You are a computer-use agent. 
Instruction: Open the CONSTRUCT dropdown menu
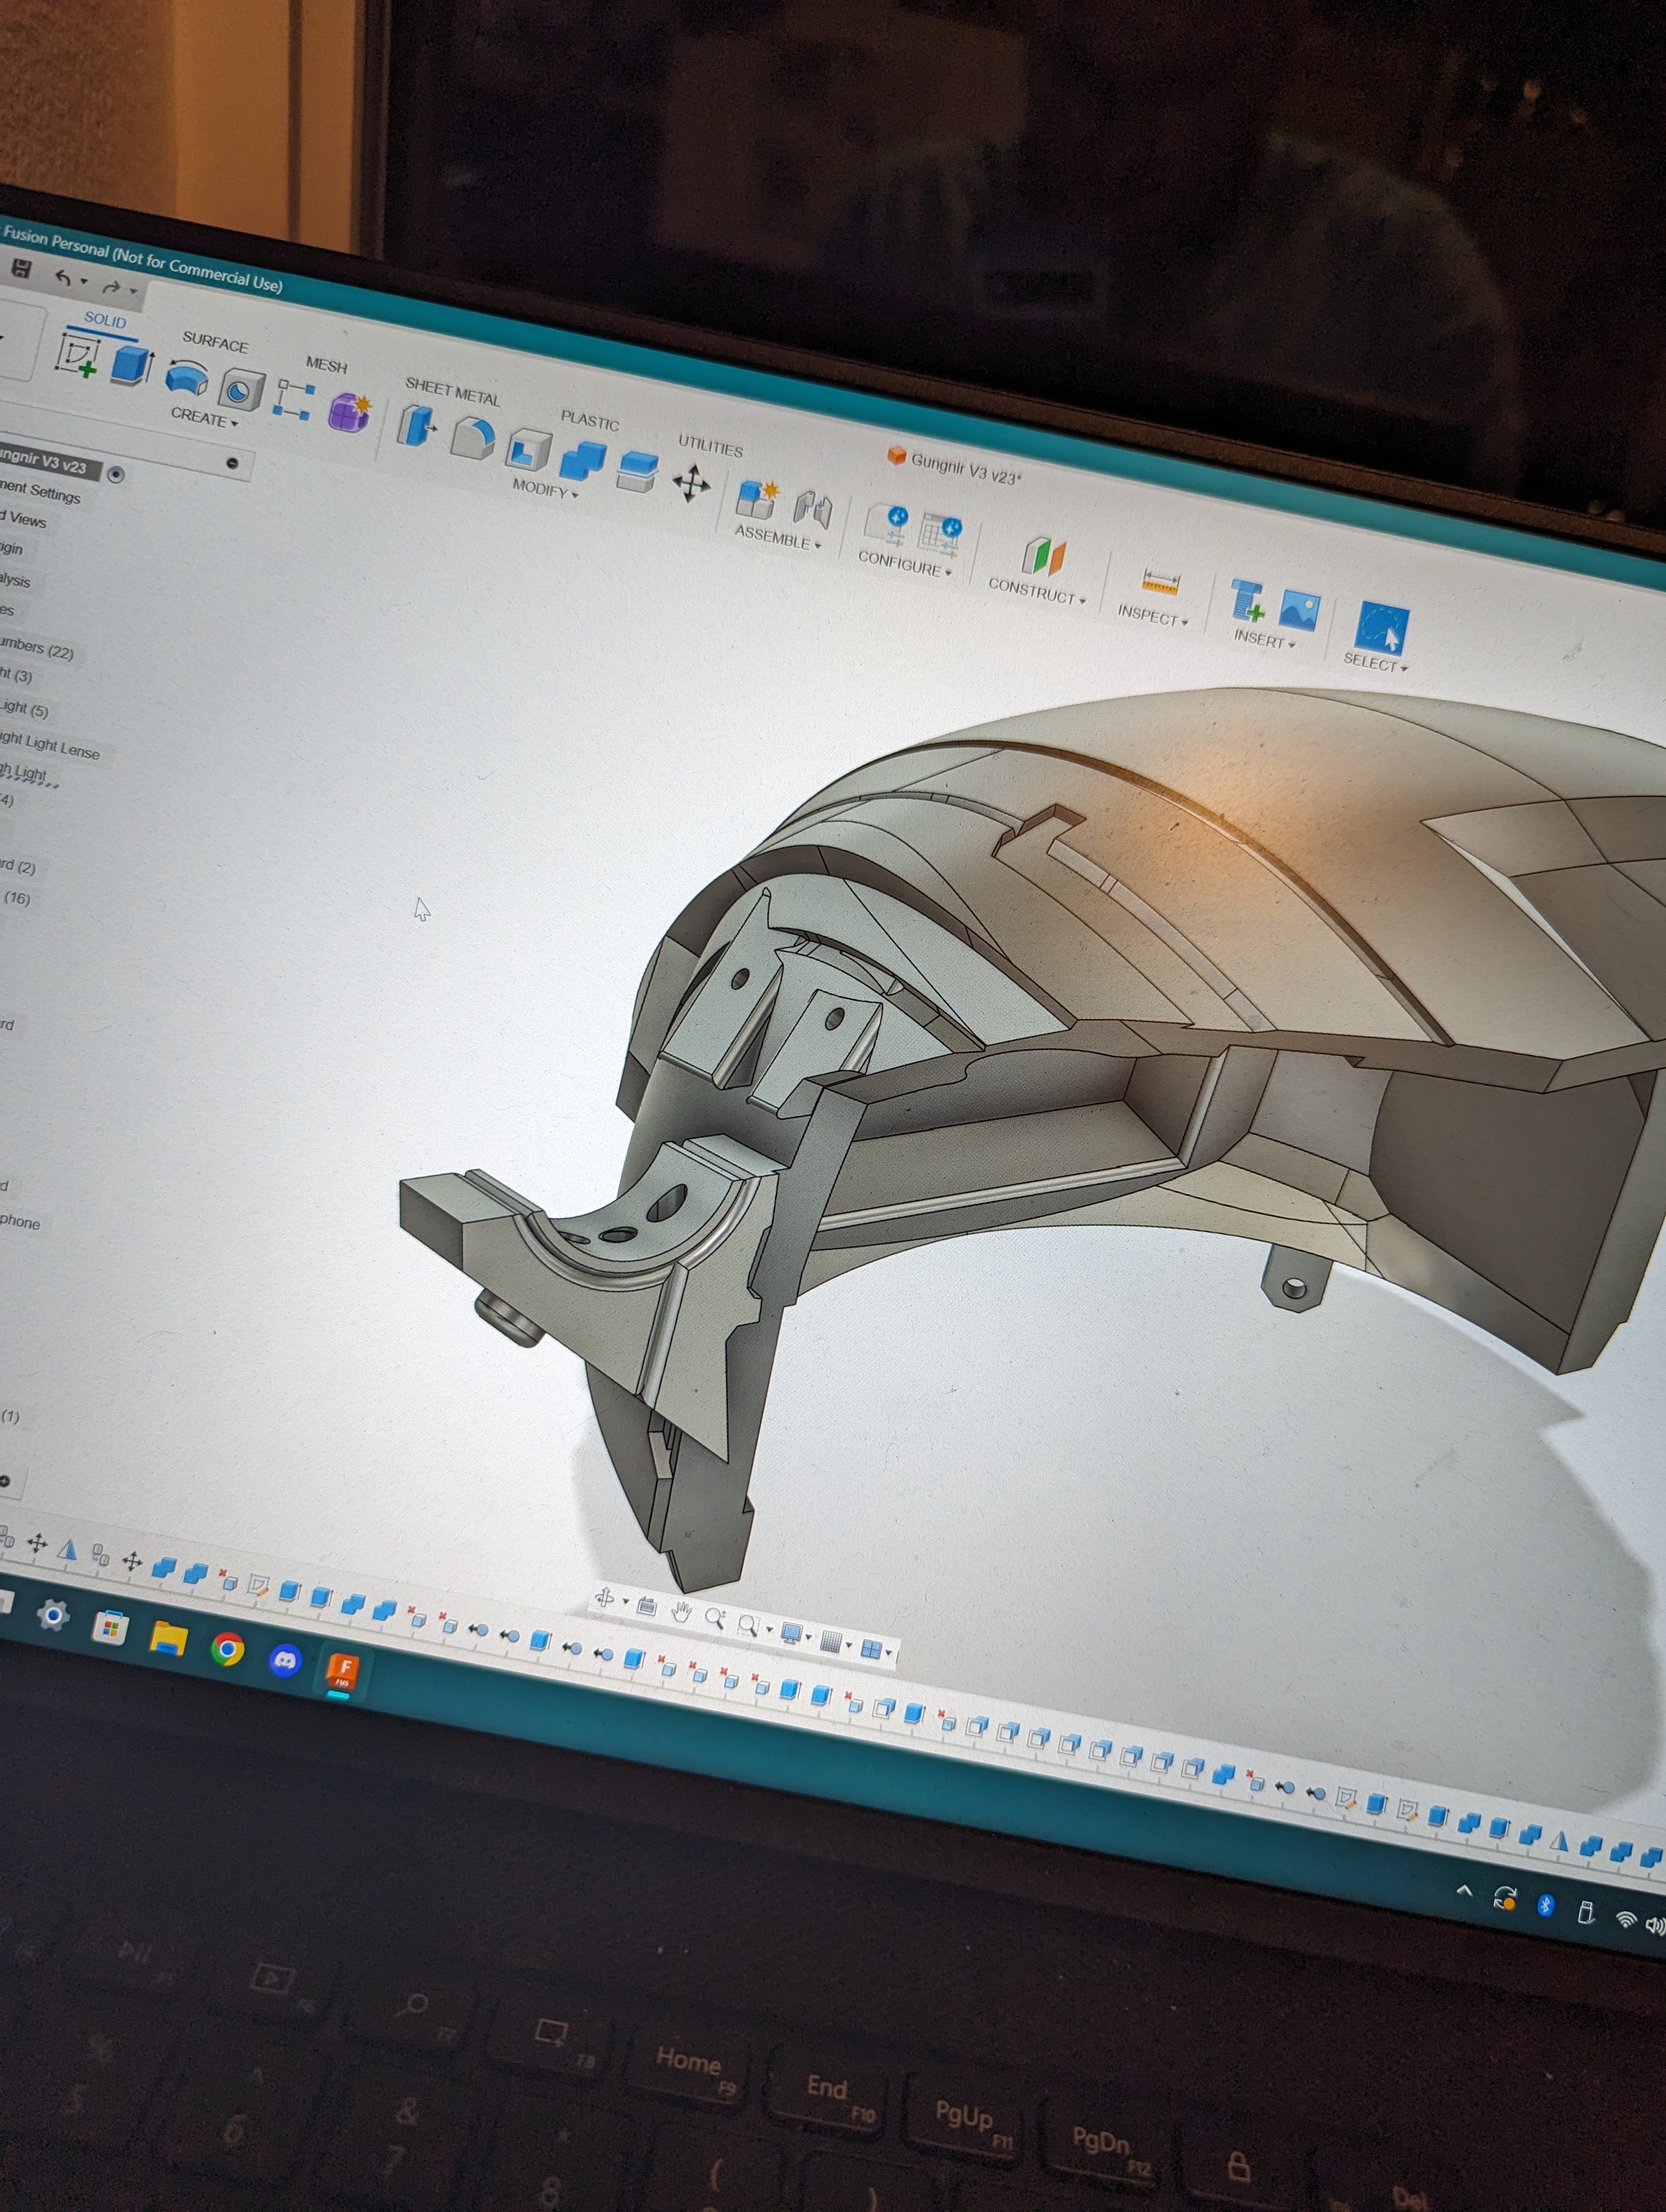tap(1036, 590)
